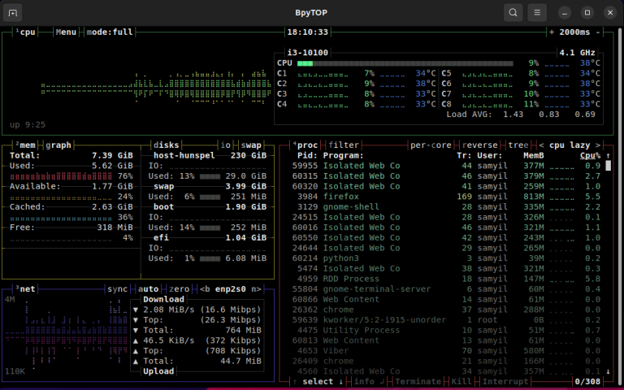Switch to previous network interface with <b
This screenshot has width=624, height=390.
pos(205,289)
